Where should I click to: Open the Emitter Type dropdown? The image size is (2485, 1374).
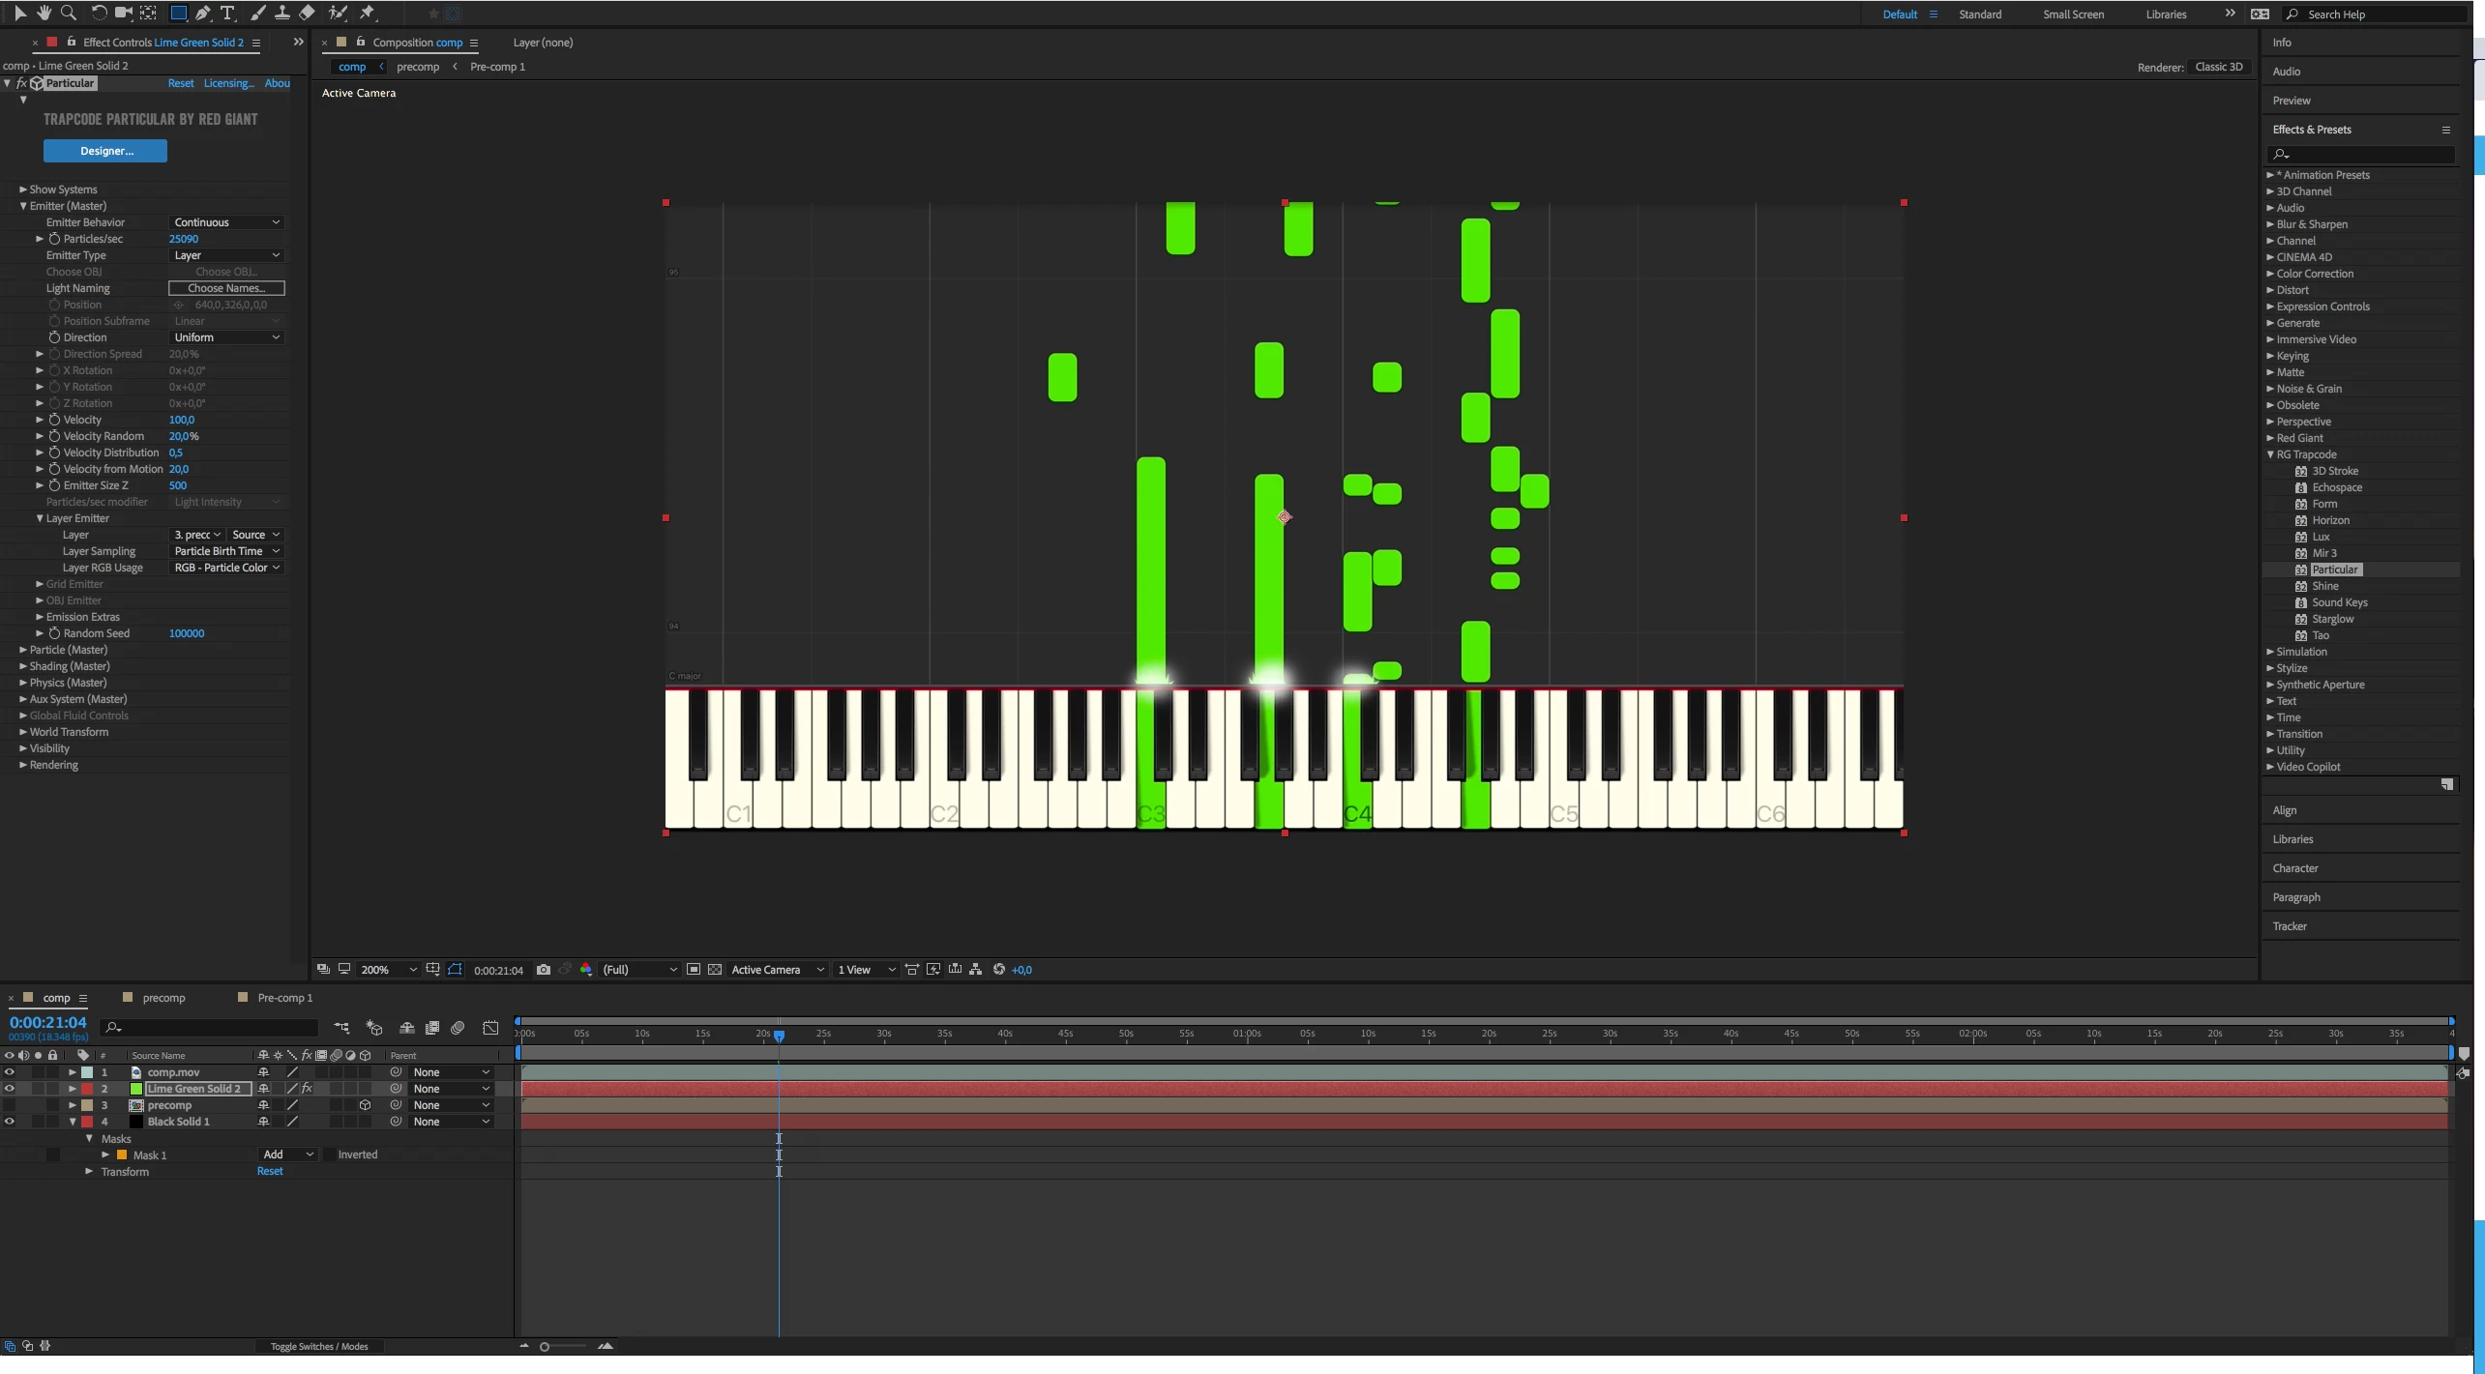226,255
